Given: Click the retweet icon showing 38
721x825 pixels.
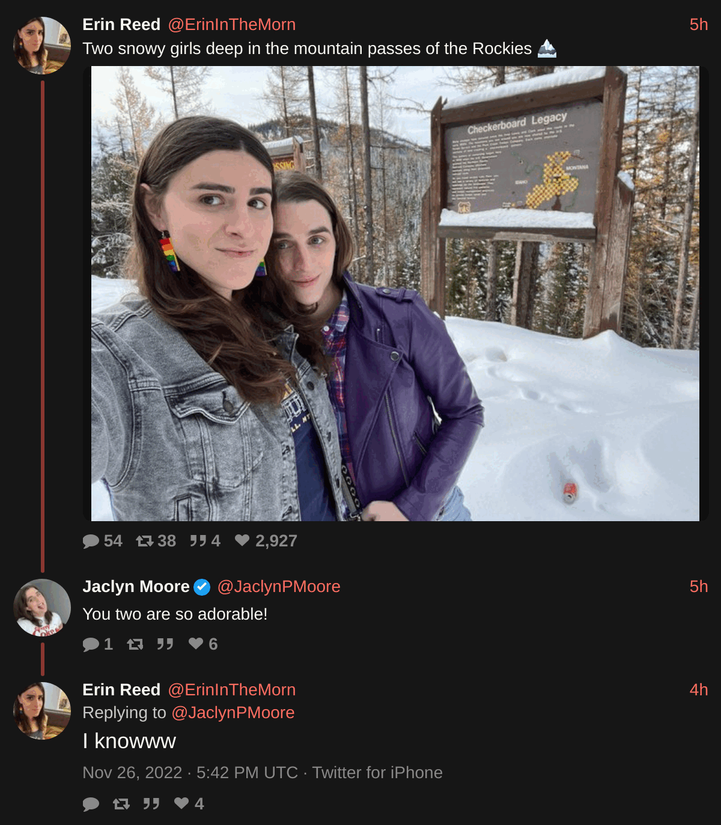Looking at the screenshot, I should click(145, 541).
